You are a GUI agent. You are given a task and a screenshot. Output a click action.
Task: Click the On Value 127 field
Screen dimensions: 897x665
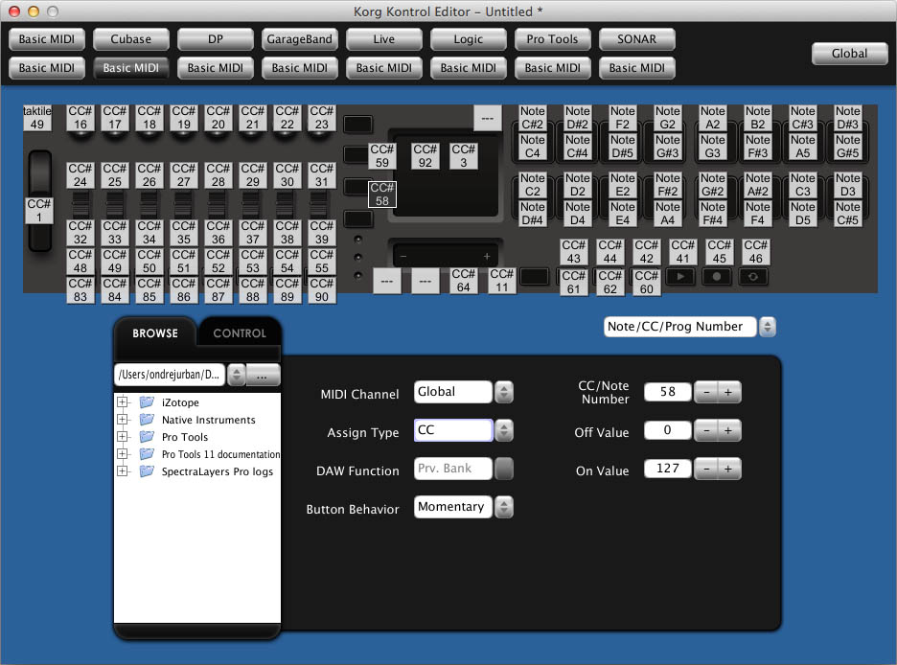(x=668, y=469)
